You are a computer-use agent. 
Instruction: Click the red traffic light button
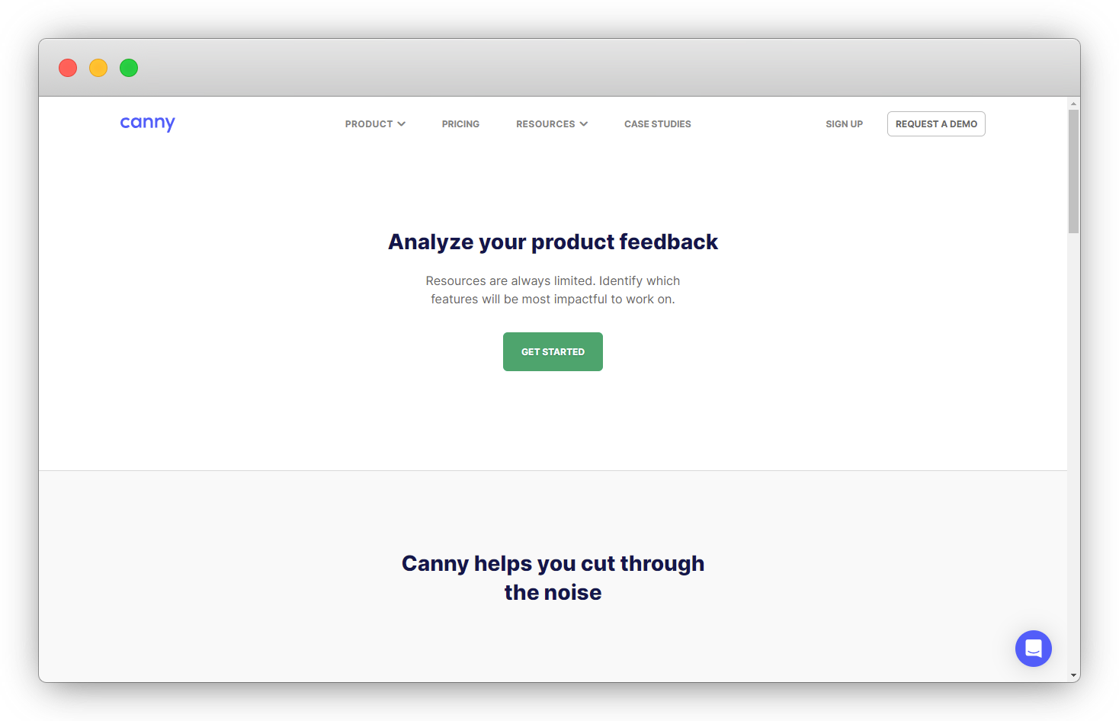tap(67, 68)
